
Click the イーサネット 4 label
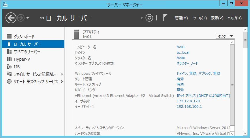pos(84,107)
